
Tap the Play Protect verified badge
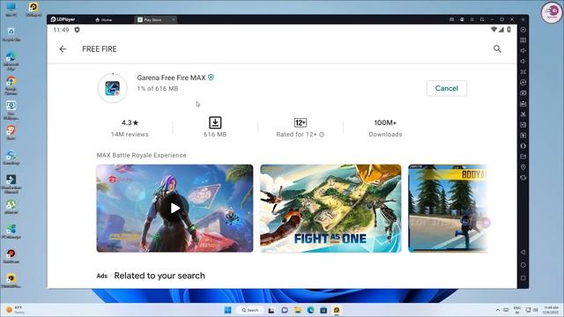coord(211,77)
